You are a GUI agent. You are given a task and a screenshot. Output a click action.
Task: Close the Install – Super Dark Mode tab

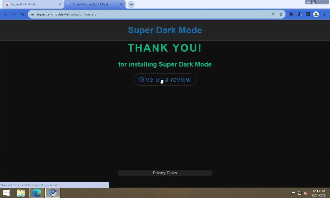[x=121, y=4]
